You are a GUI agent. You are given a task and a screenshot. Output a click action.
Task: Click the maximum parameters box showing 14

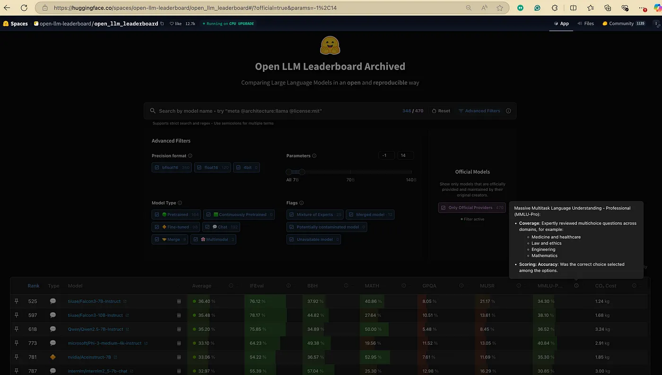pos(405,155)
